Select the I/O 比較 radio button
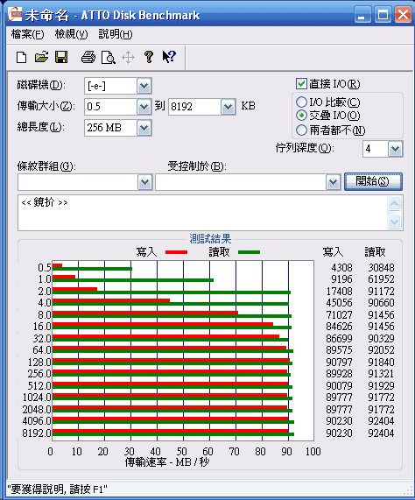Image resolution: width=415 pixels, height=500 pixels. (x=301, y=102)
